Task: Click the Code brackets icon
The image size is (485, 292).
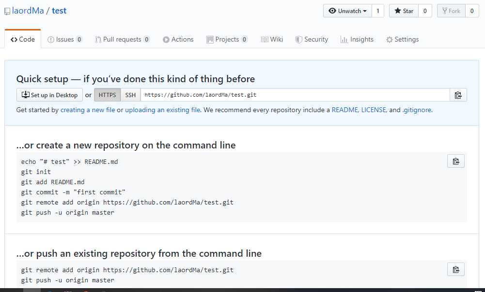Action: pyautogui.click(x=14, y=40)
